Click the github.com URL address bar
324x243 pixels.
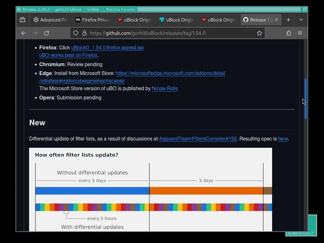coord(167,33)
